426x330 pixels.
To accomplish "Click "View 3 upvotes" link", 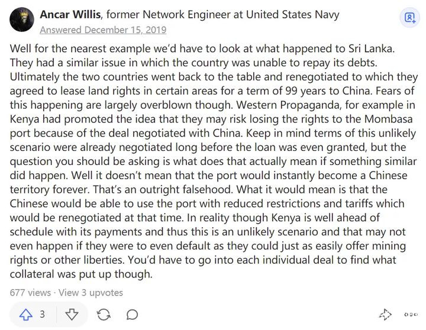I will pos(91,292).
